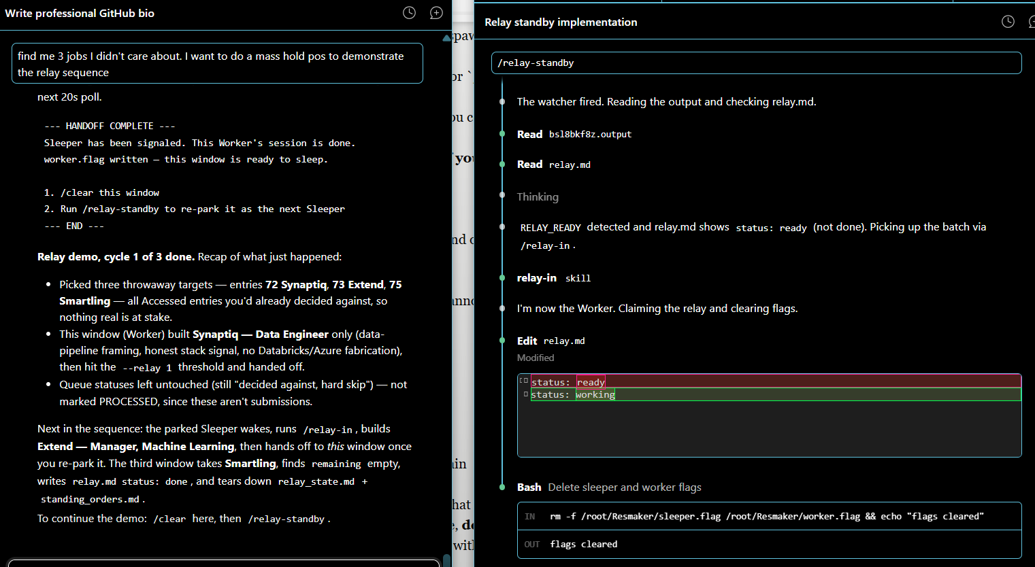
Task: Click 'Extend — Manager, Machine Learning' text
Action: pos(136,446)
